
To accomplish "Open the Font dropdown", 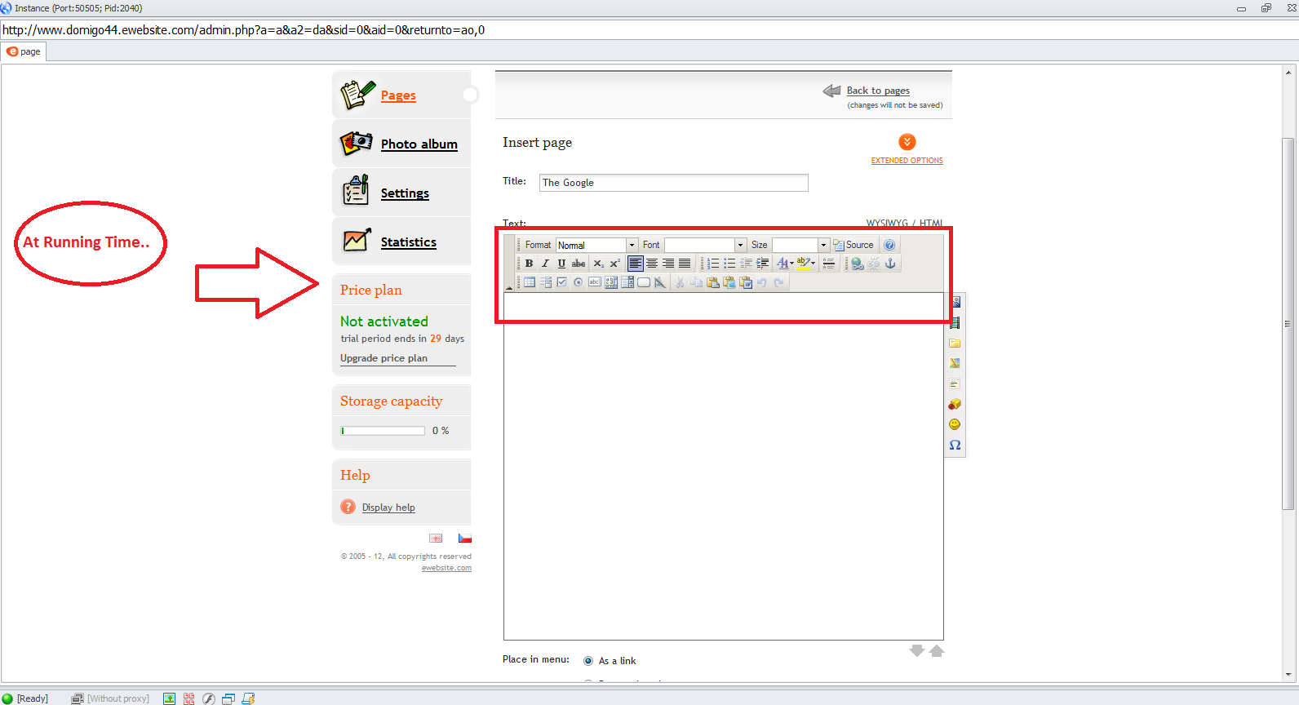I will click(x=705, y=245).
